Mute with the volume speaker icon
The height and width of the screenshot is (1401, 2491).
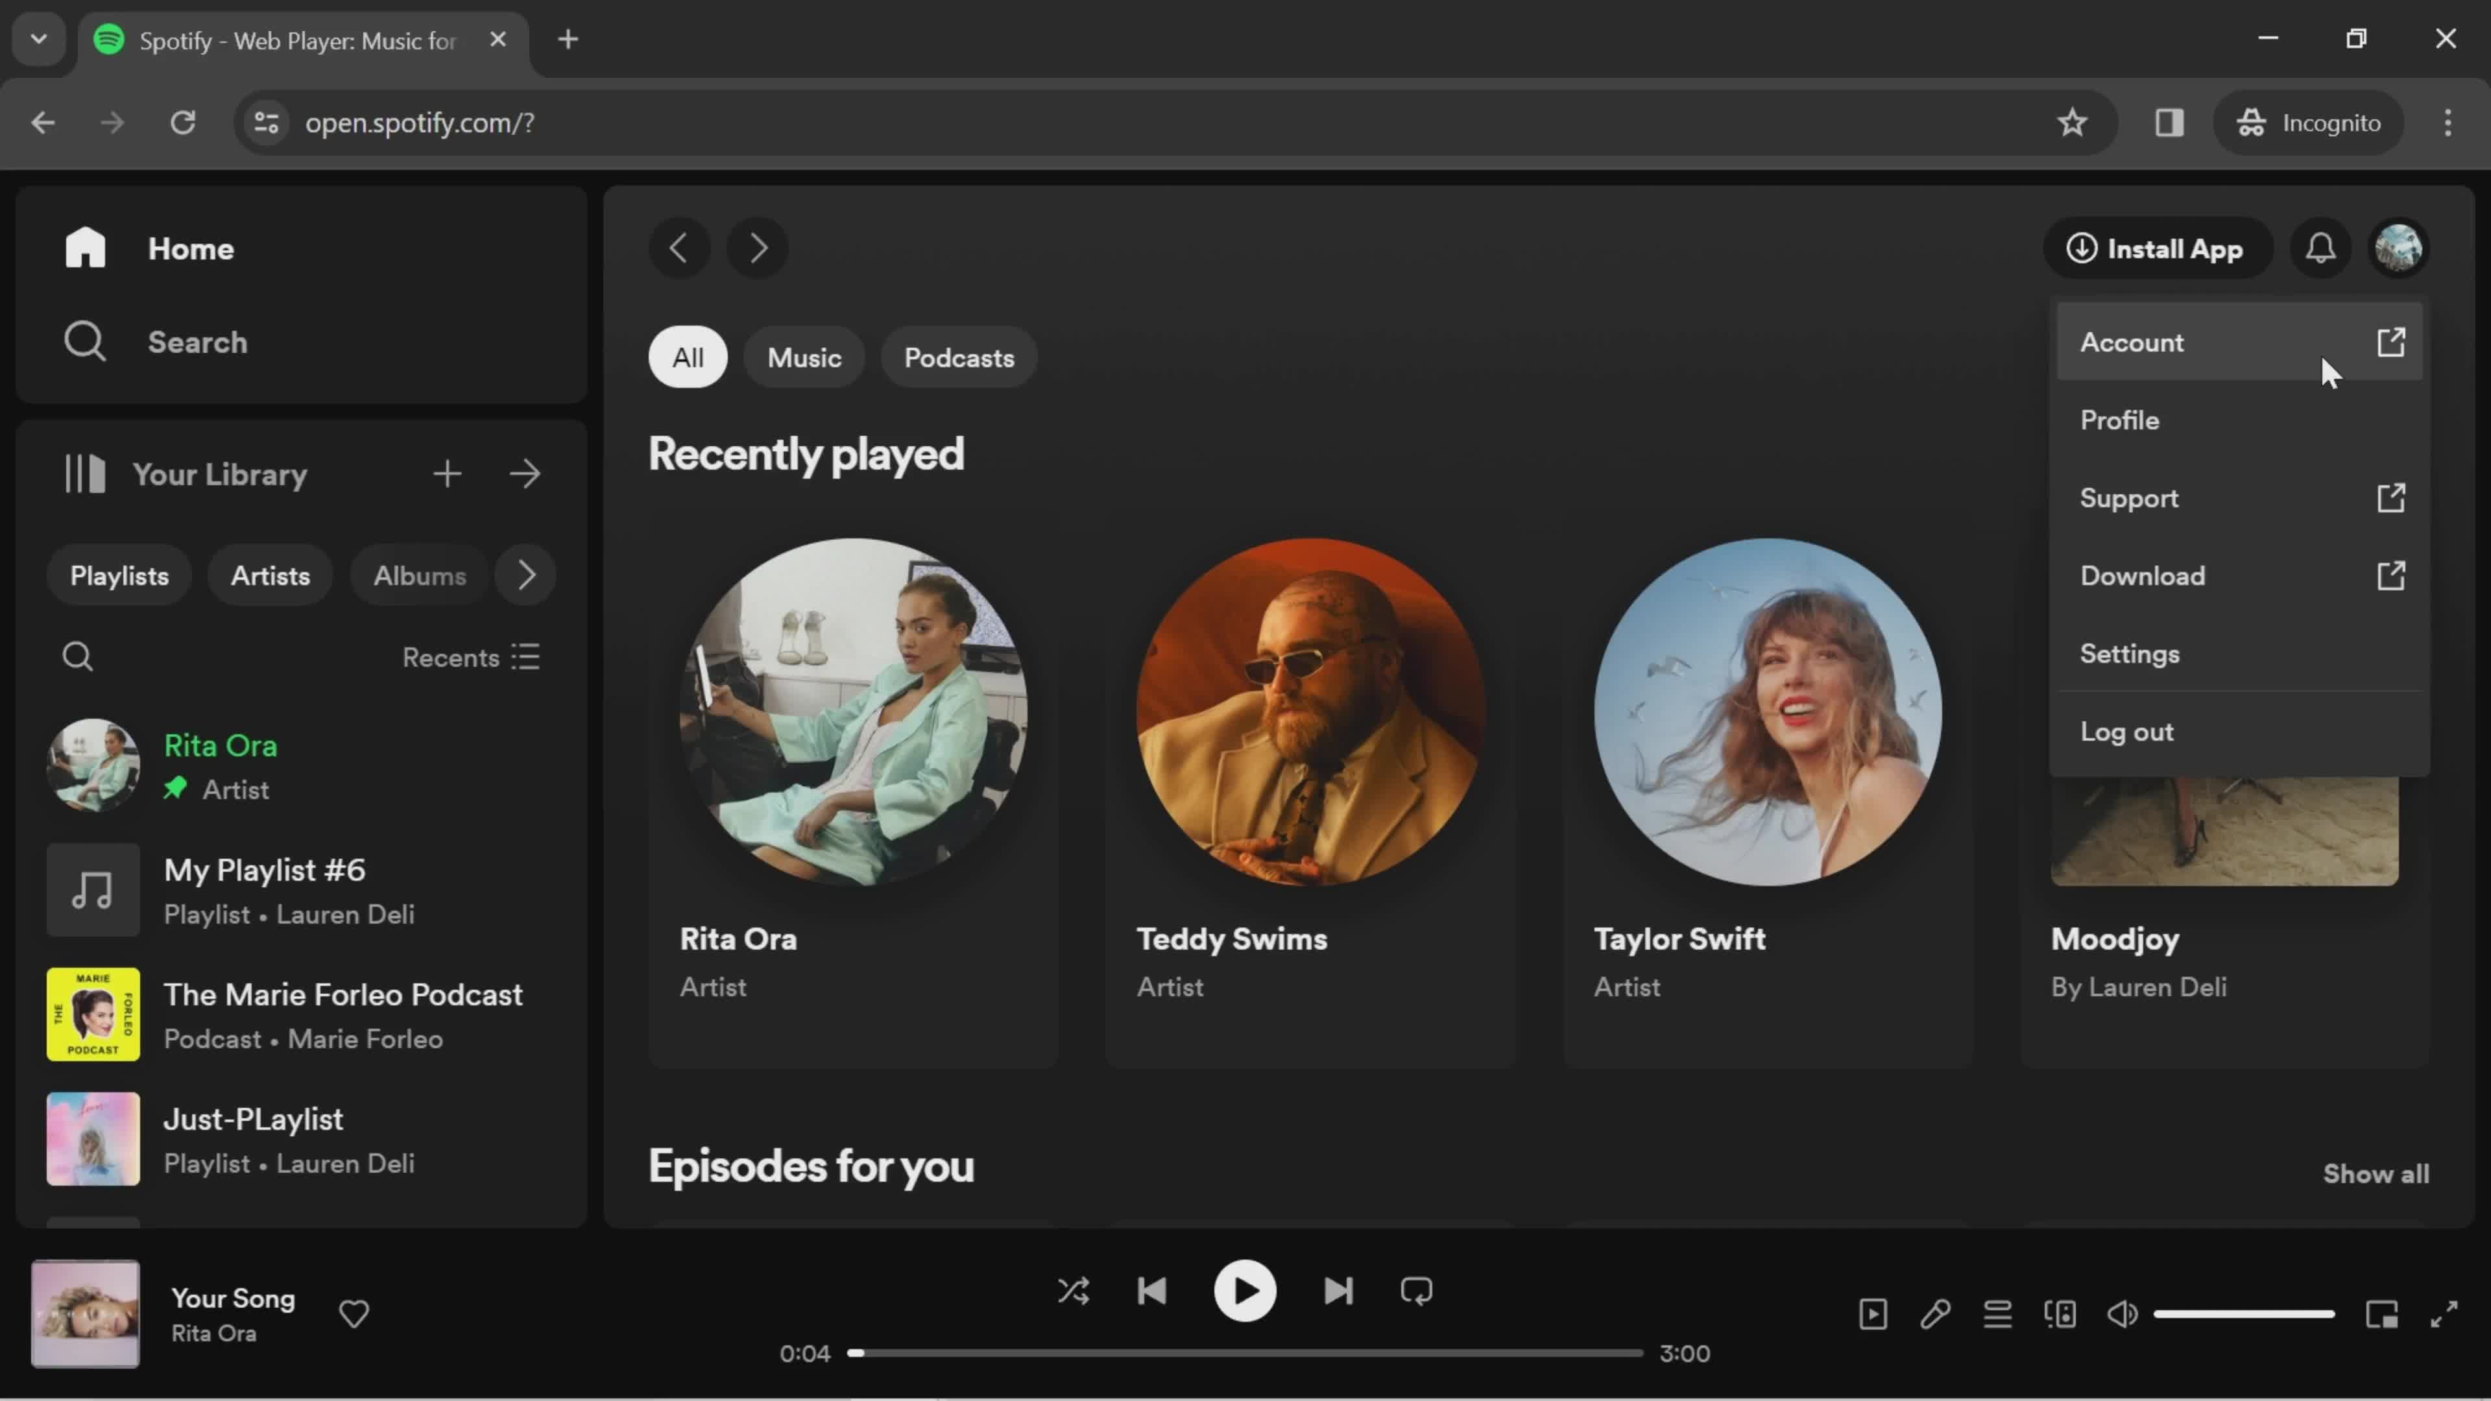click(x=2123, y=1314)
